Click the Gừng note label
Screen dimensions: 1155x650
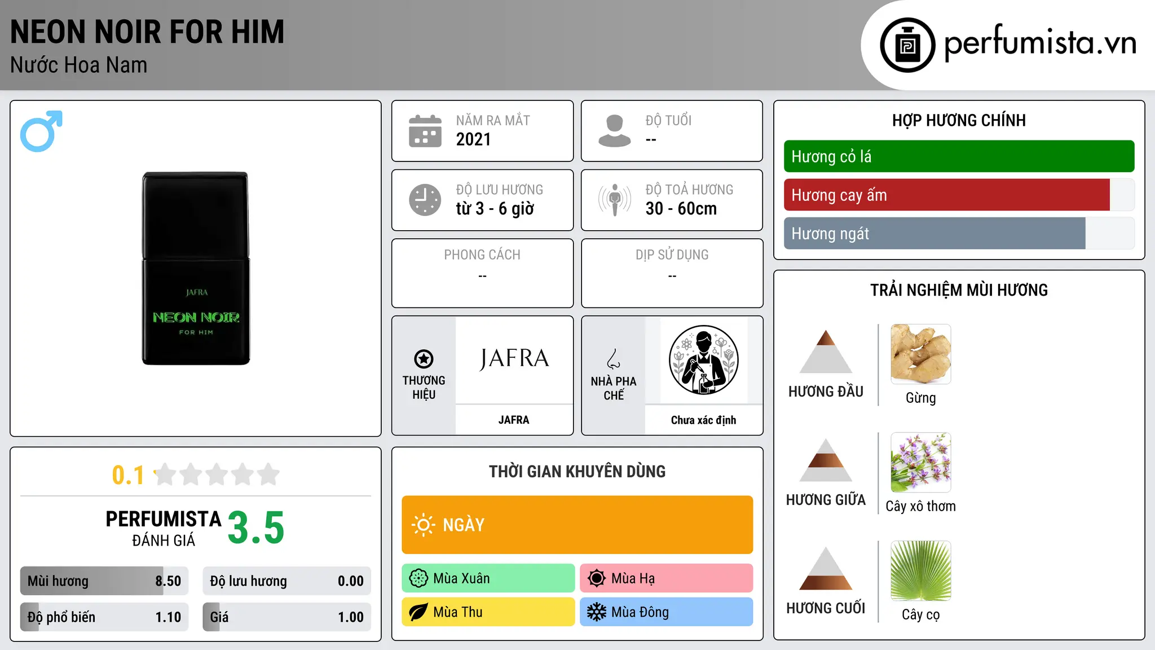click(x=920, y=398)
